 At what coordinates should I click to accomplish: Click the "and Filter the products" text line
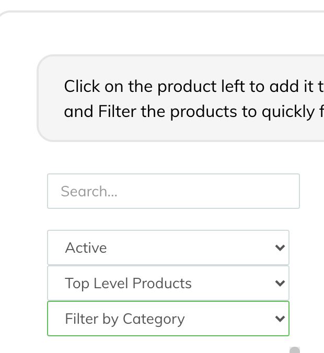click(x=193, y=112)
